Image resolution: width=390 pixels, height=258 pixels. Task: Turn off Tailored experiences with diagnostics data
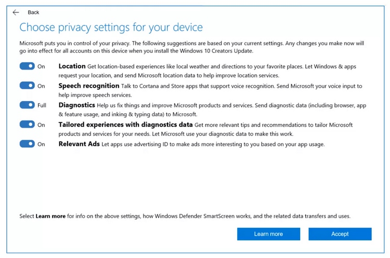(27, 125)
